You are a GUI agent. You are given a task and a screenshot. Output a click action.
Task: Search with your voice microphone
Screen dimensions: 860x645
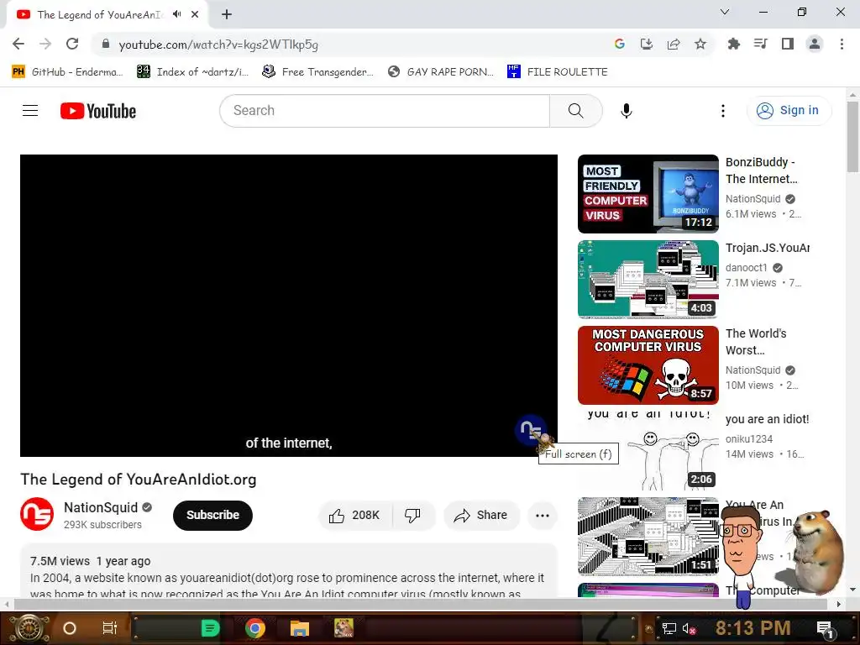click(x=627, y=111)
